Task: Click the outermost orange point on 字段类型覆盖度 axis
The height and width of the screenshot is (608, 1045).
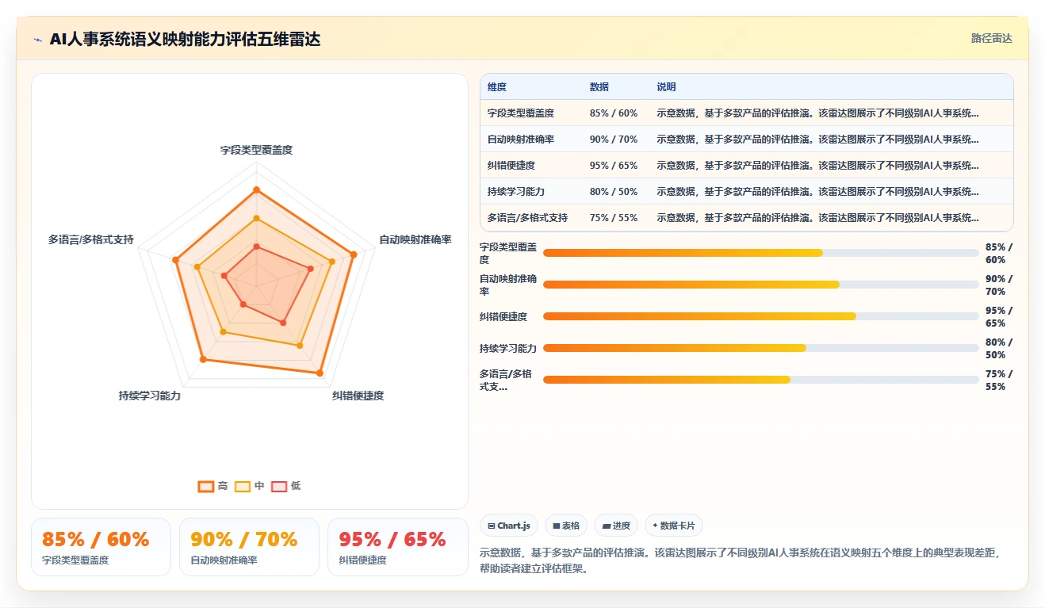Action: coord(256,189)
